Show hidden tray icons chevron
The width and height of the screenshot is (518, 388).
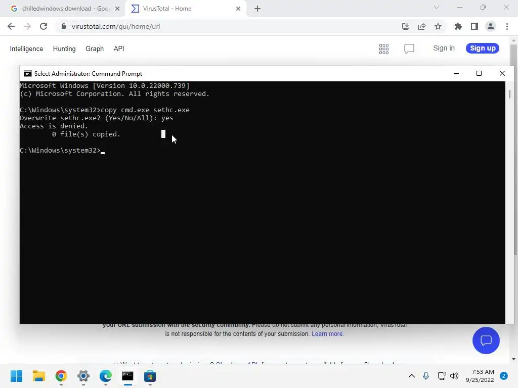coord(412,376)
